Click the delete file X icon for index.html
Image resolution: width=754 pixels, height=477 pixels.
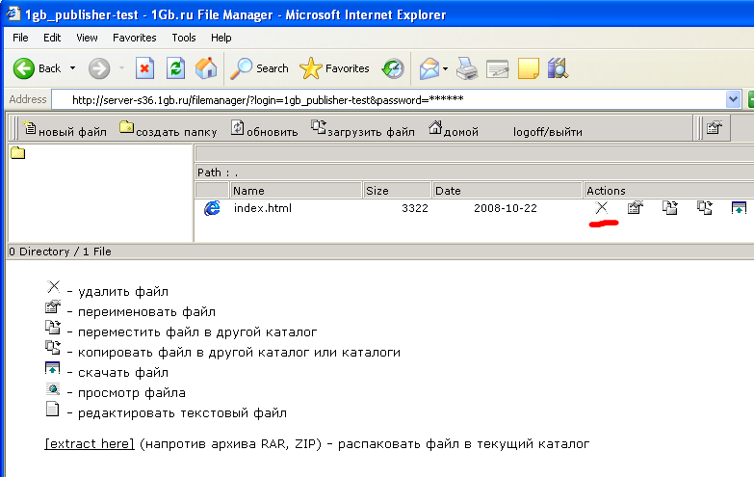click(602, 208)
